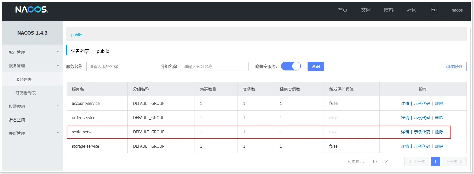Focus the 分组名称 input field
Screen dimensions: 474x174
(214, 66)
